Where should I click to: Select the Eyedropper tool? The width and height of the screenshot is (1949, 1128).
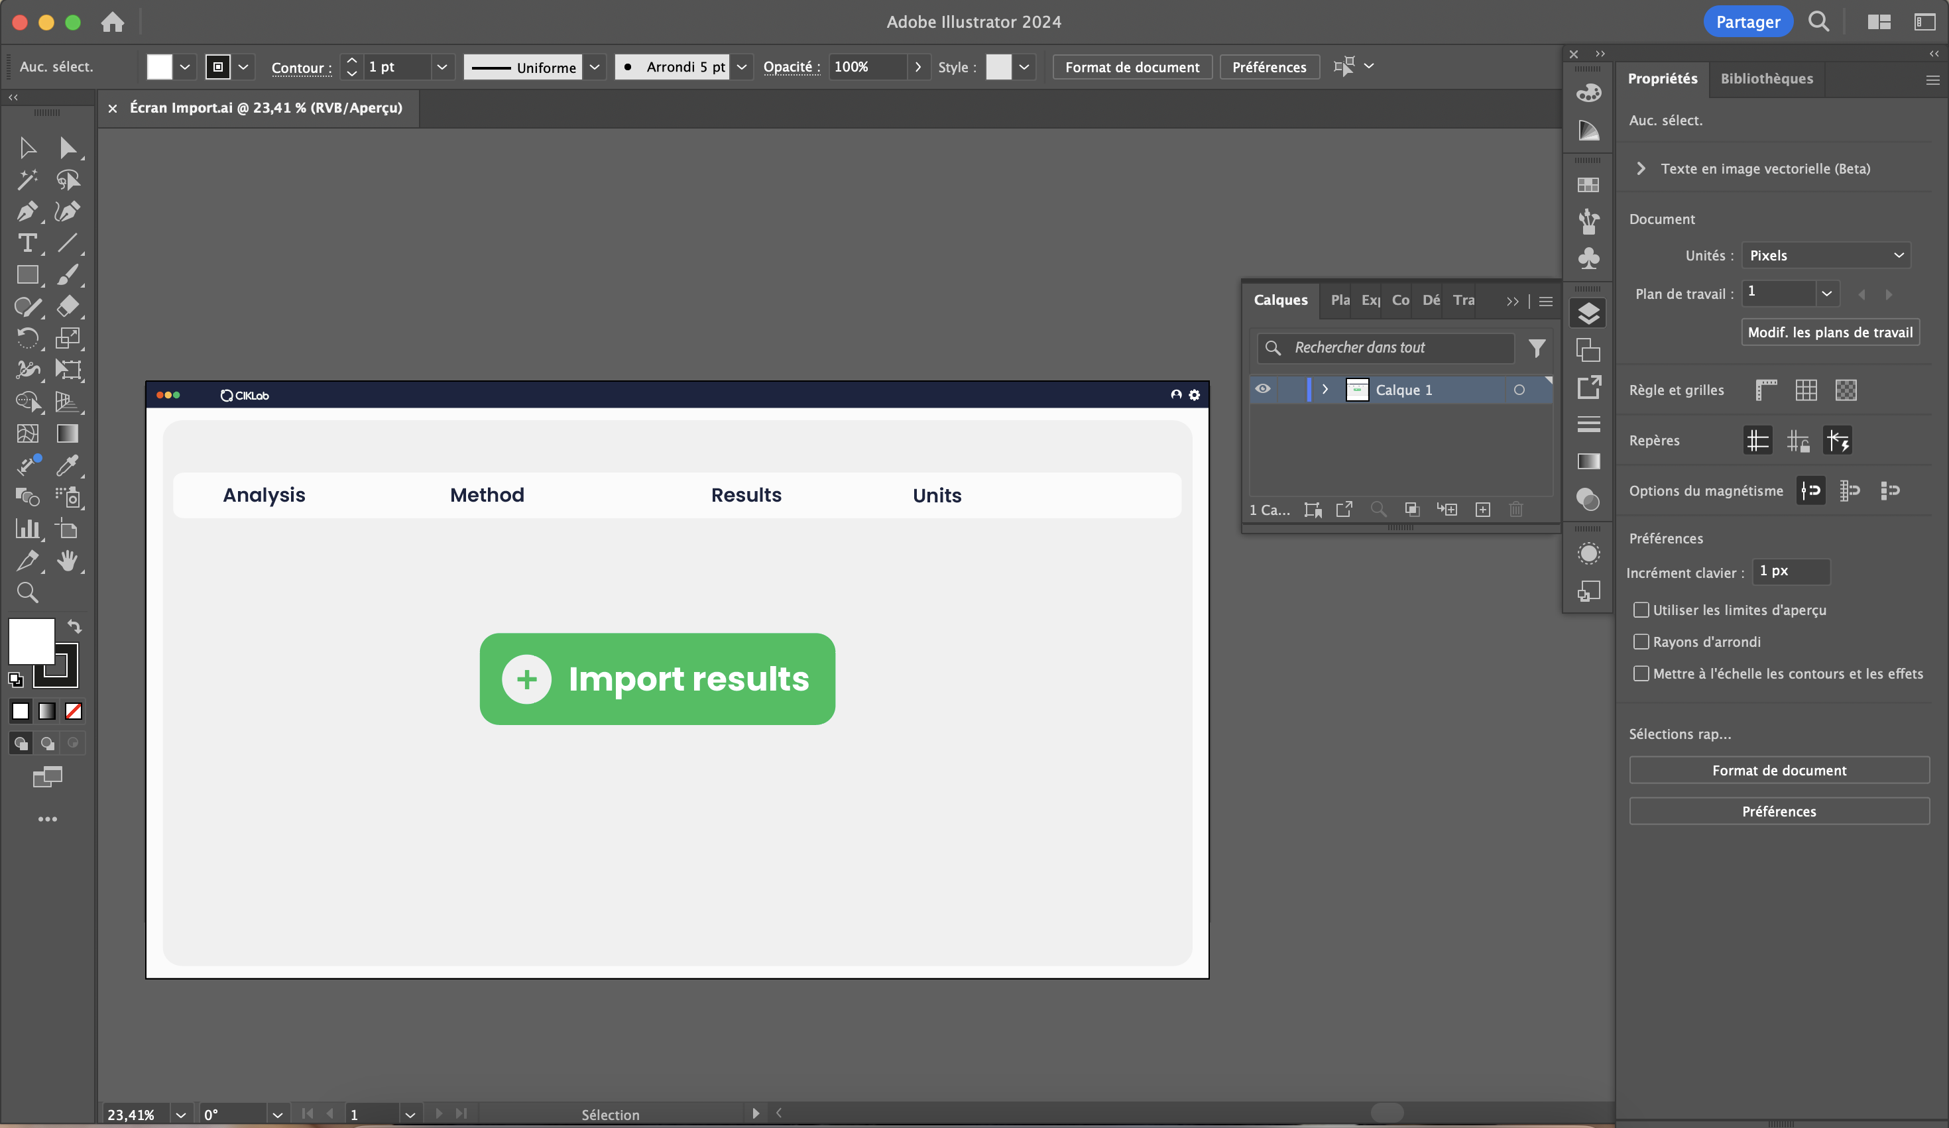68,465
